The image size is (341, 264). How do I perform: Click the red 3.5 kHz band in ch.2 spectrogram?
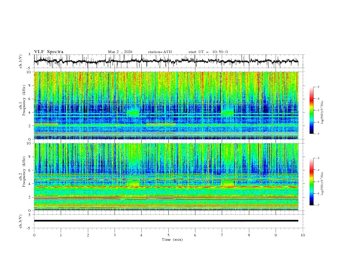(x=166, y=187)
